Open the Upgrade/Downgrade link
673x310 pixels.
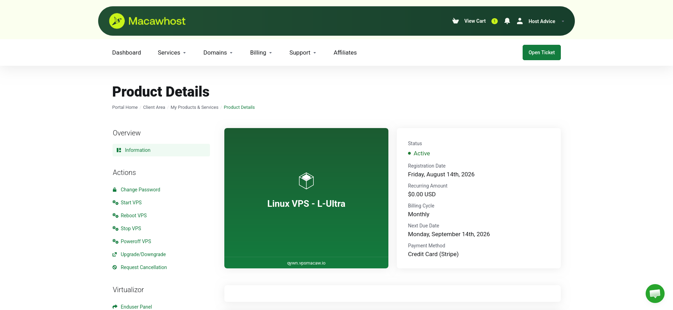143,254
